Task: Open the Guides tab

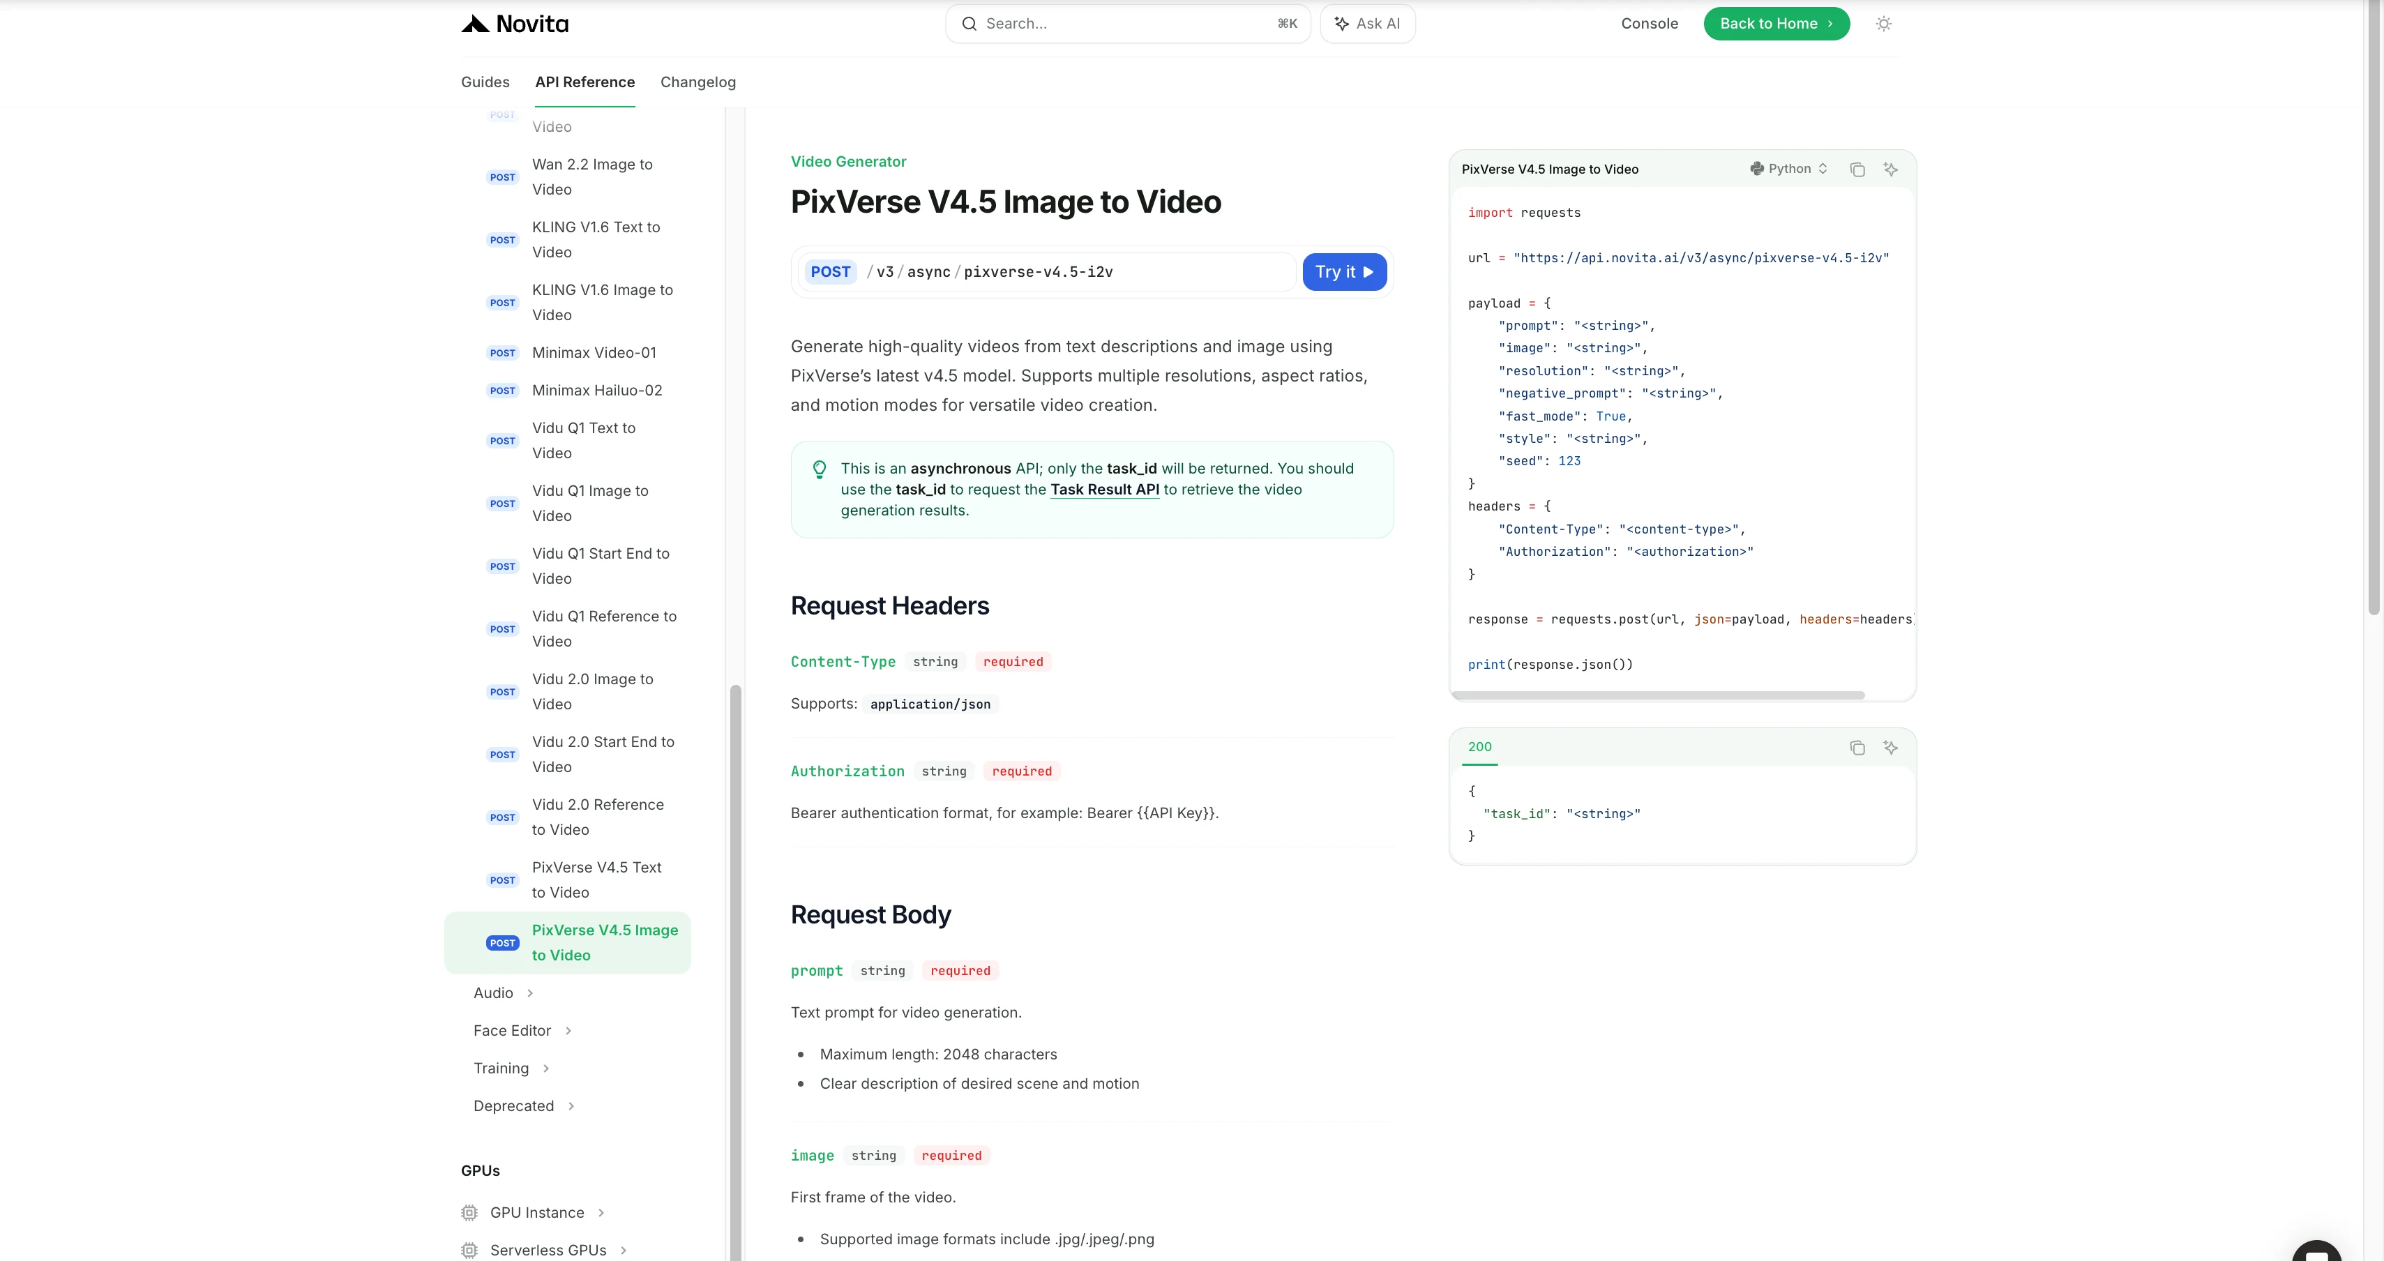Action: (485, 82)
